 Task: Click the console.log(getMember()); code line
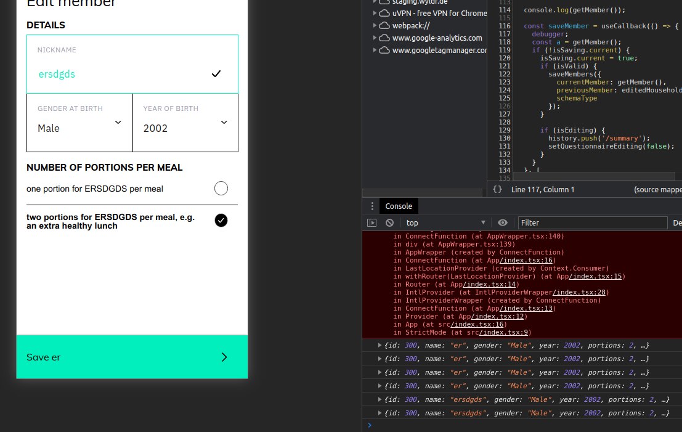574,10
